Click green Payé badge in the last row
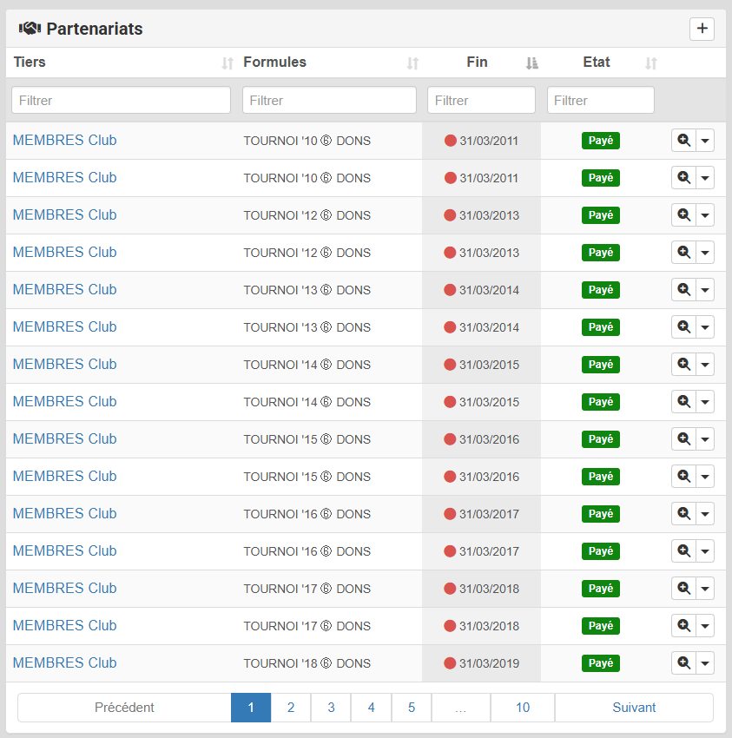 click(x=600, y=662)
